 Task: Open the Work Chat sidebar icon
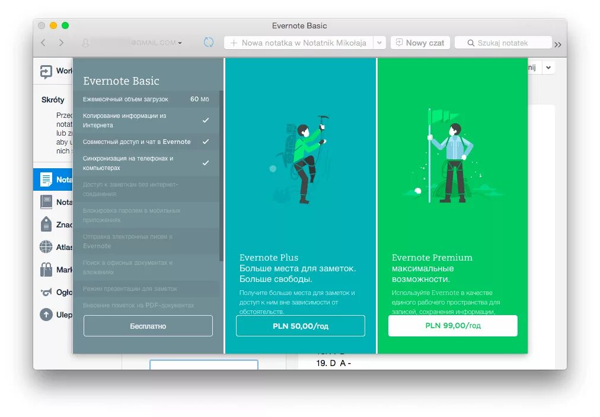pos(46,72)
